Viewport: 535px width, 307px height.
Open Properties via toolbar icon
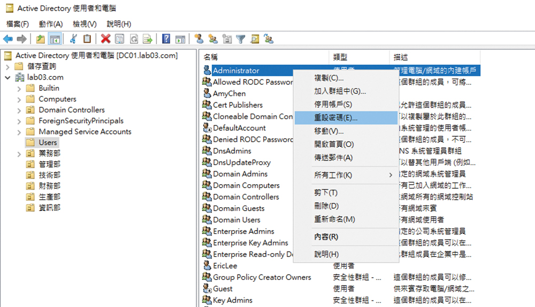(x=120, y=39)
